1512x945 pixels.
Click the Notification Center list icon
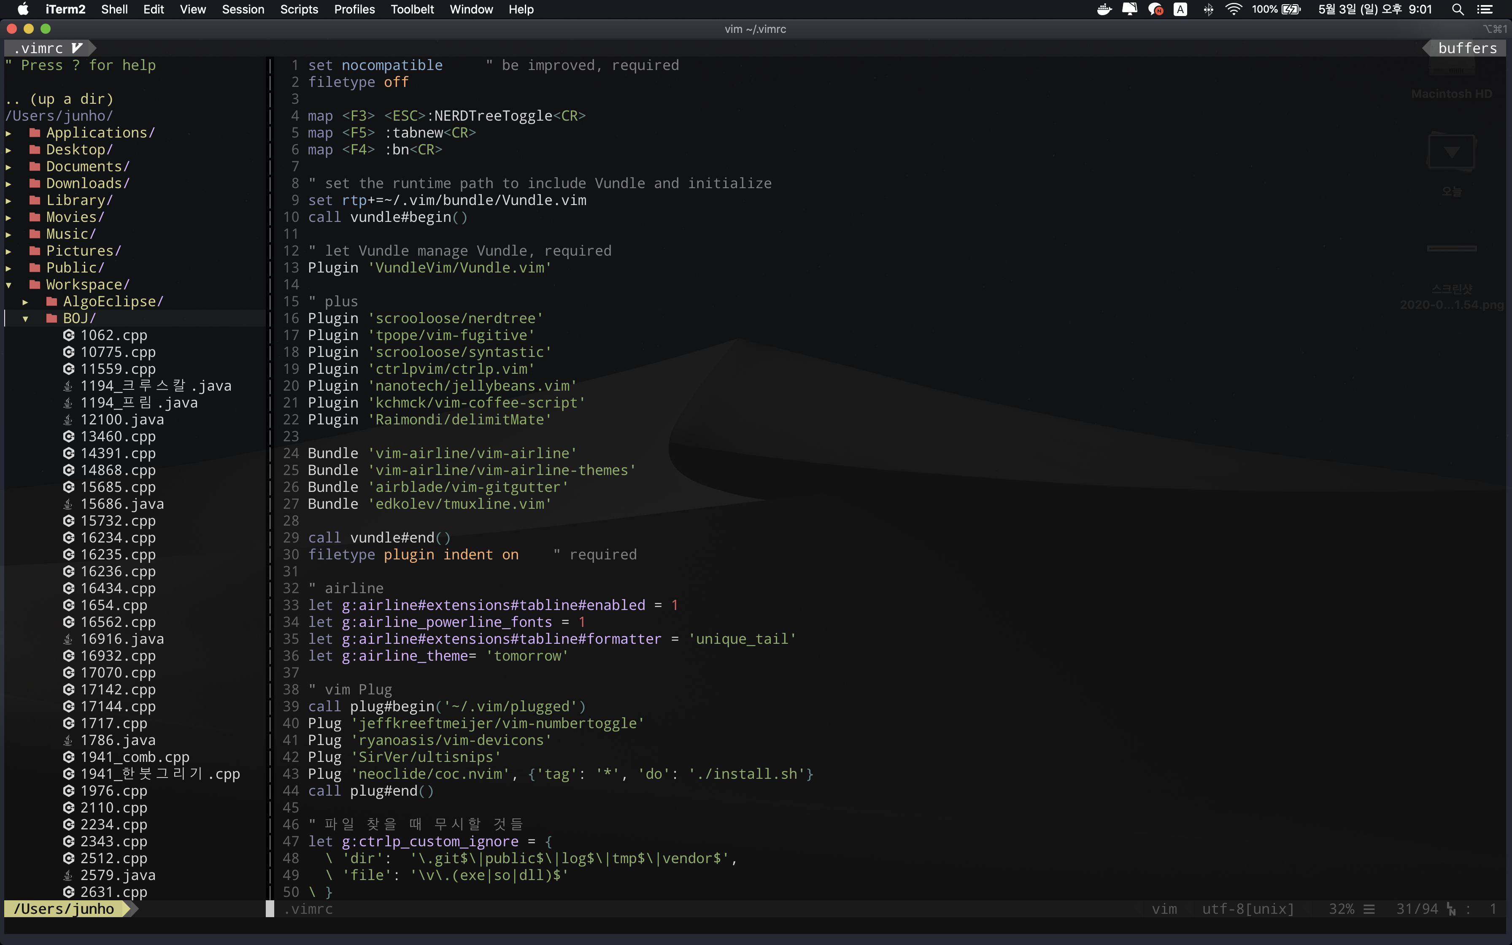(1485, 9)
